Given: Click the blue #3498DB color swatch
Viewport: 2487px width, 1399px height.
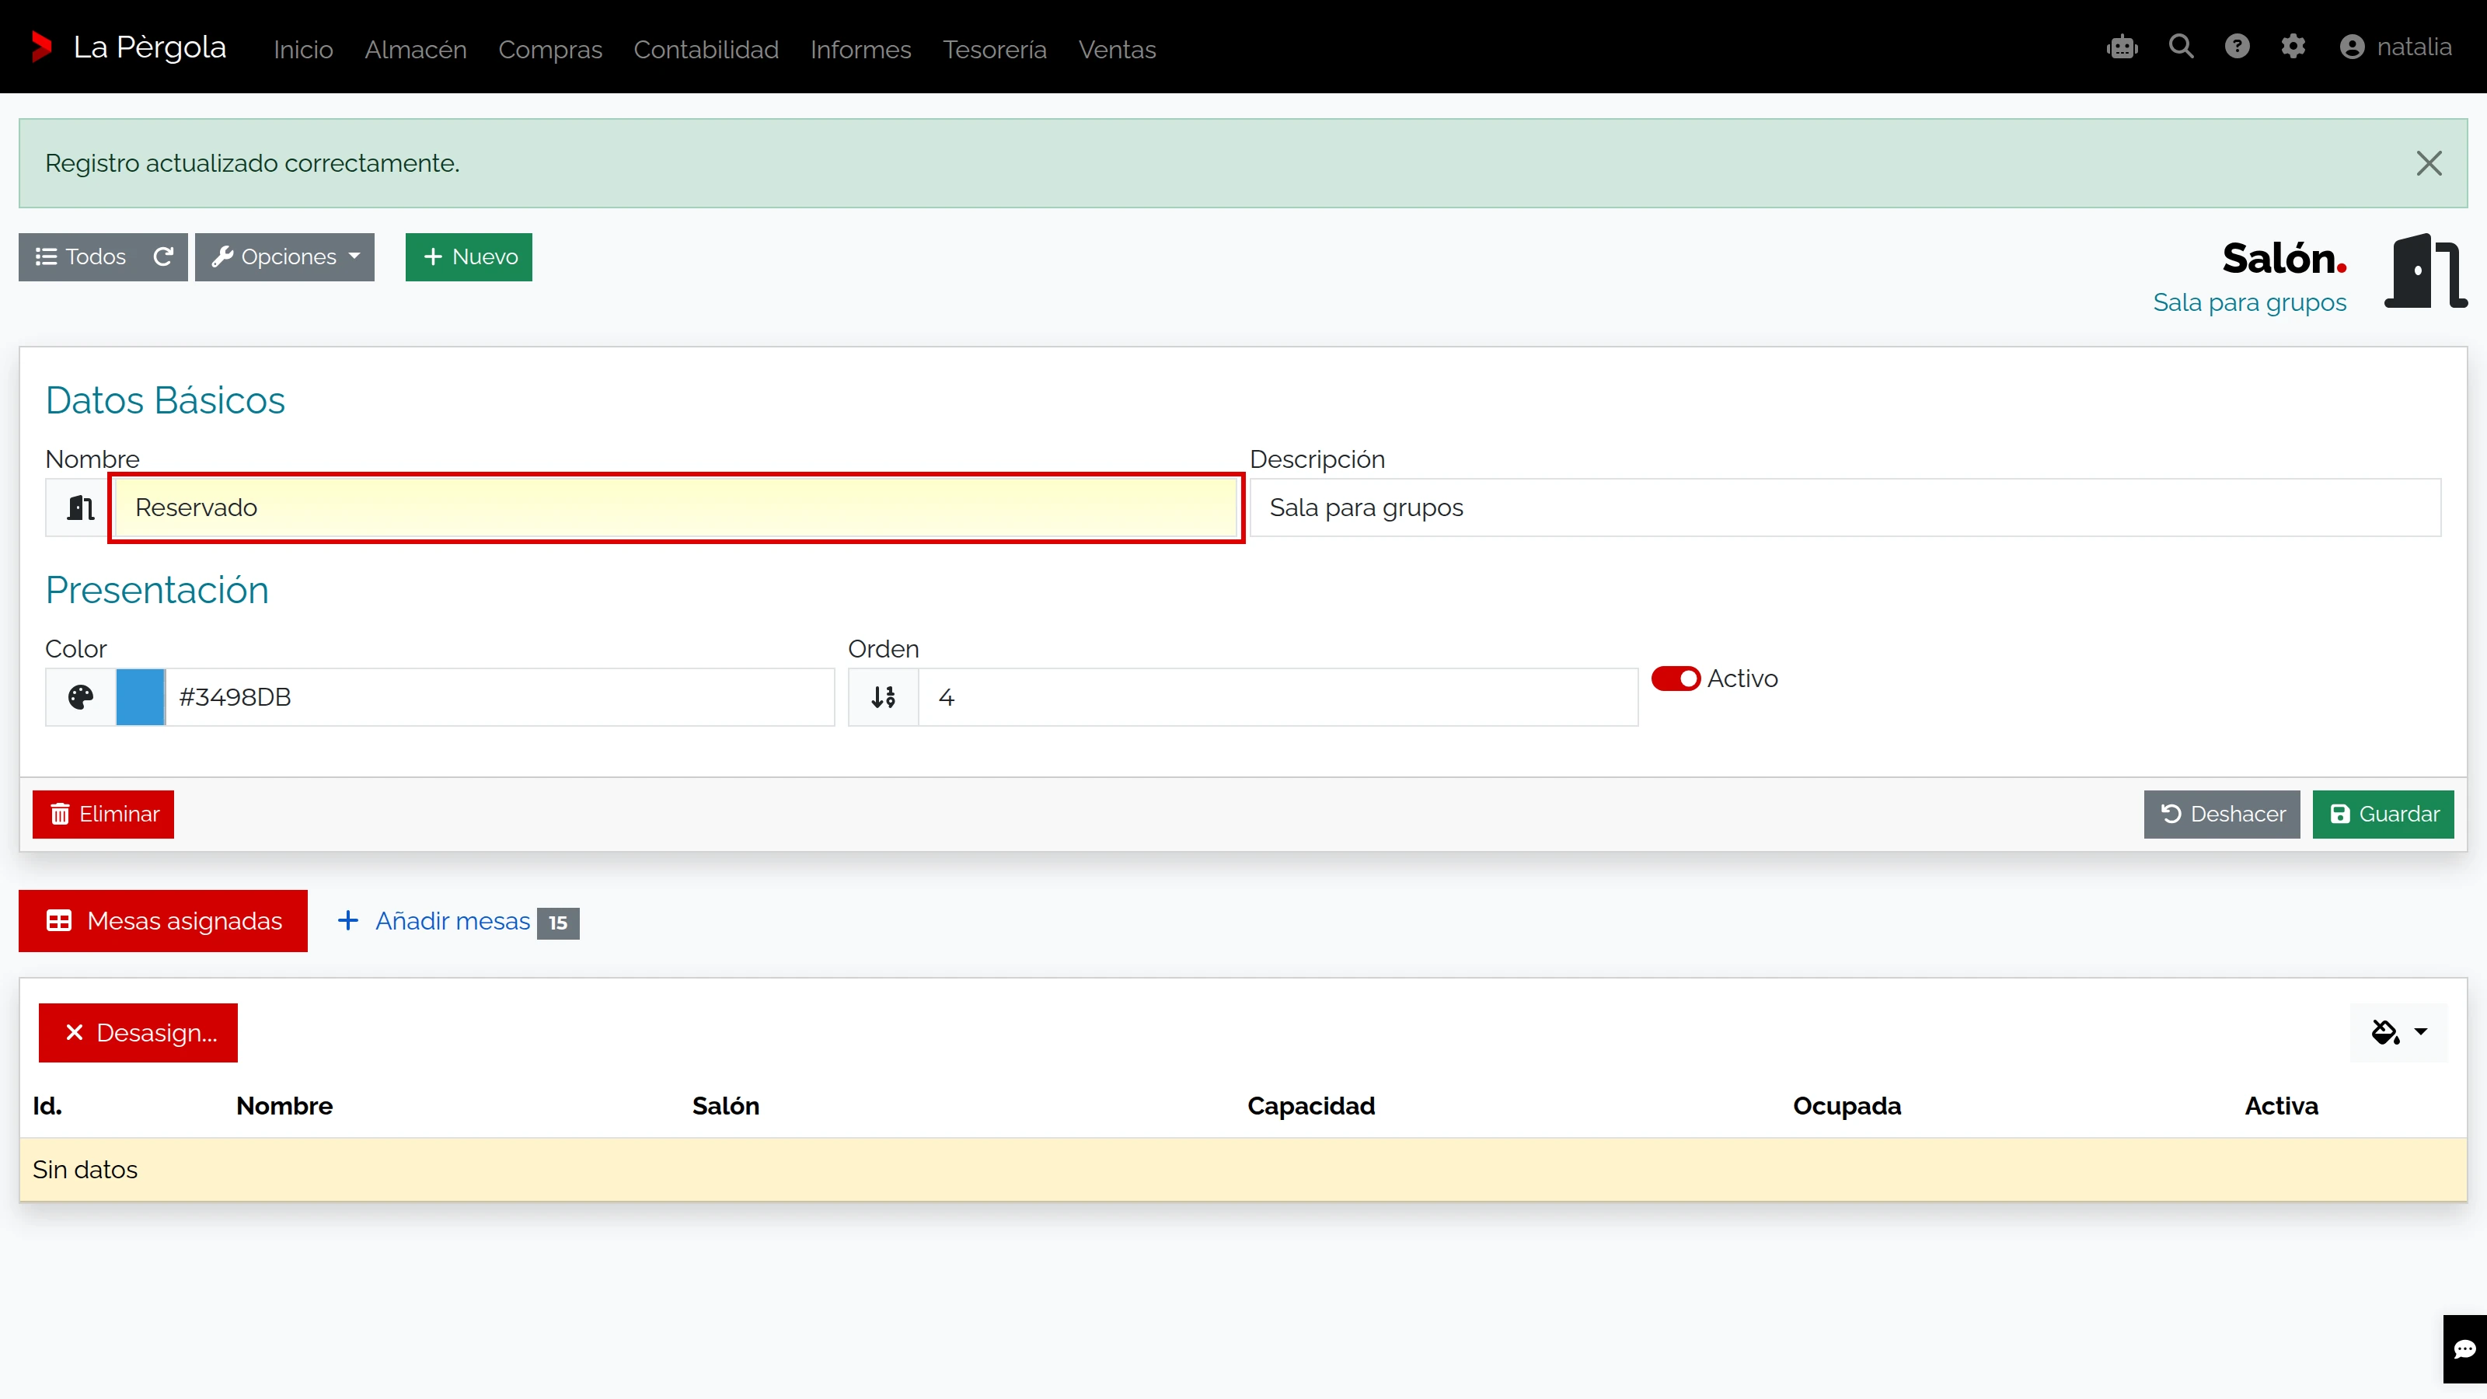Looking at the screenshot, I should pos(141,697).
